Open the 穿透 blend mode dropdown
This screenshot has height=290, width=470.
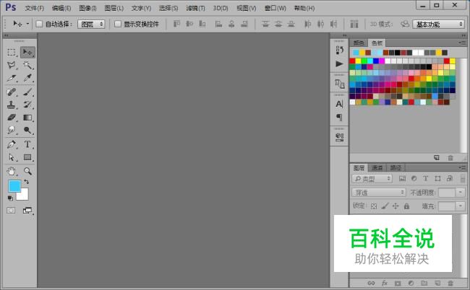pos(379,193)
